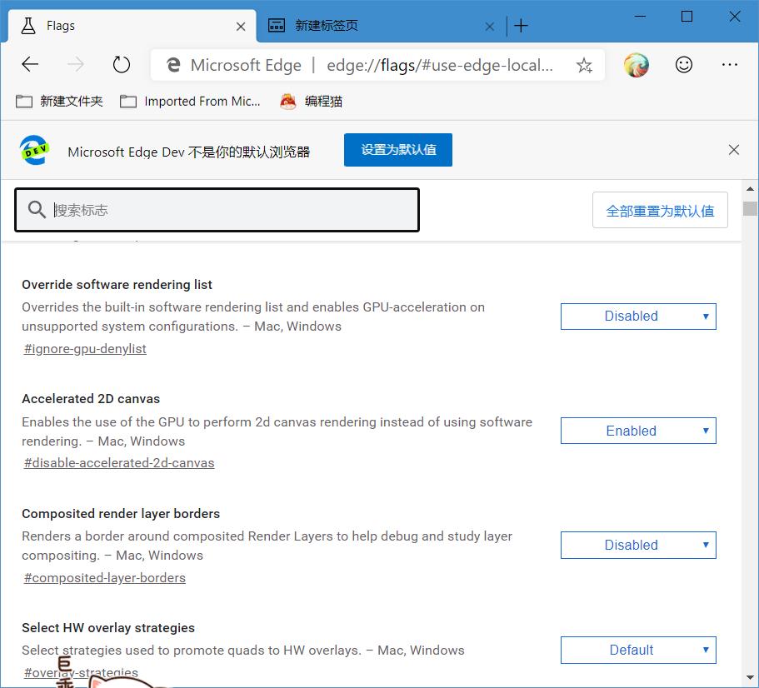Click the back navigation arrow
Image resolution: width=759 pixels, height=688 pixels.
(x=29, y=64)
